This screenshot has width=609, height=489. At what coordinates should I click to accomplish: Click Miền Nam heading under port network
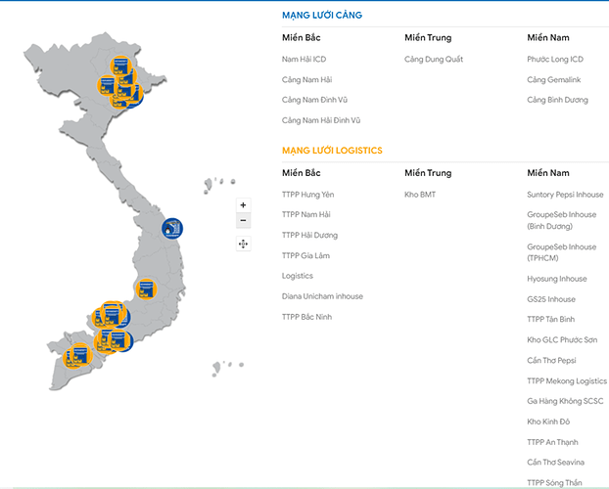coord(548,37)
